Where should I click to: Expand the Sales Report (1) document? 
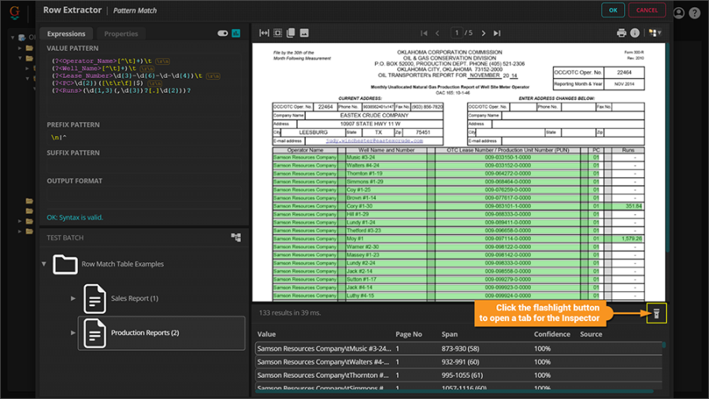[x=73, y=298]
